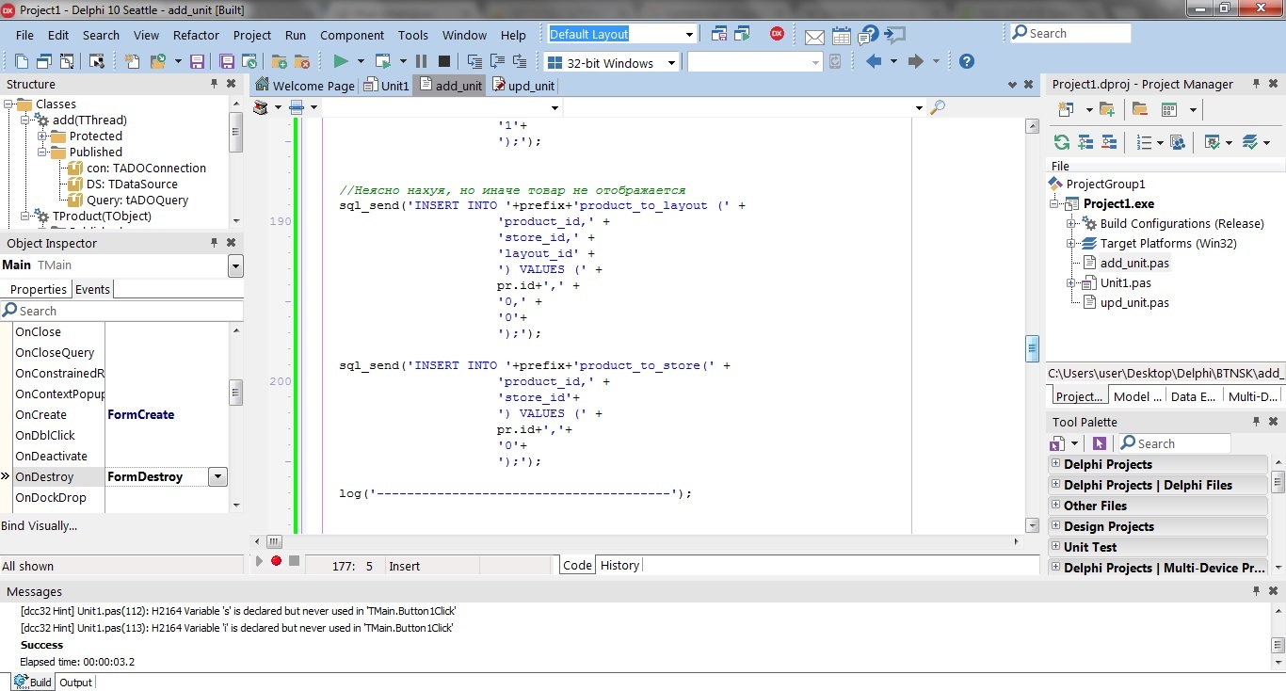Image resolution: width=1286 pixels, height=691 pixels.
Task: Expand Unit Test category in Tool Palette
Action: pos(1055,547)
